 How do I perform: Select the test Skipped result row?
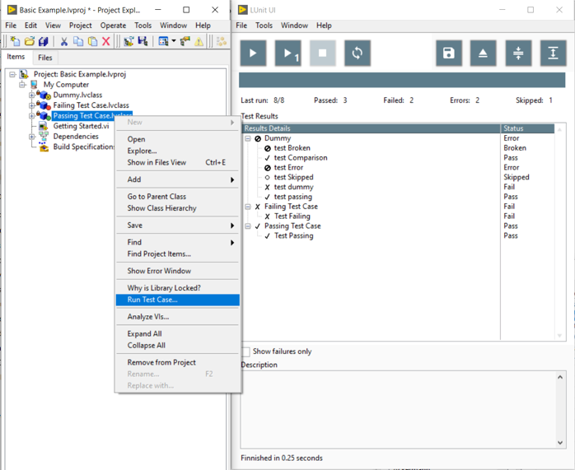click(x=398, y=177)
